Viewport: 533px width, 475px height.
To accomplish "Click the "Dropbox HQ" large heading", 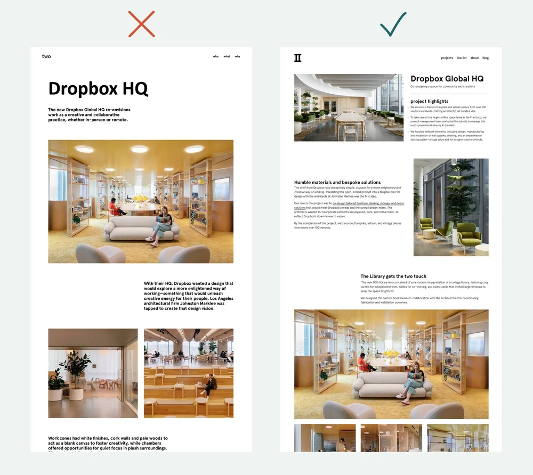I will 98,88.
